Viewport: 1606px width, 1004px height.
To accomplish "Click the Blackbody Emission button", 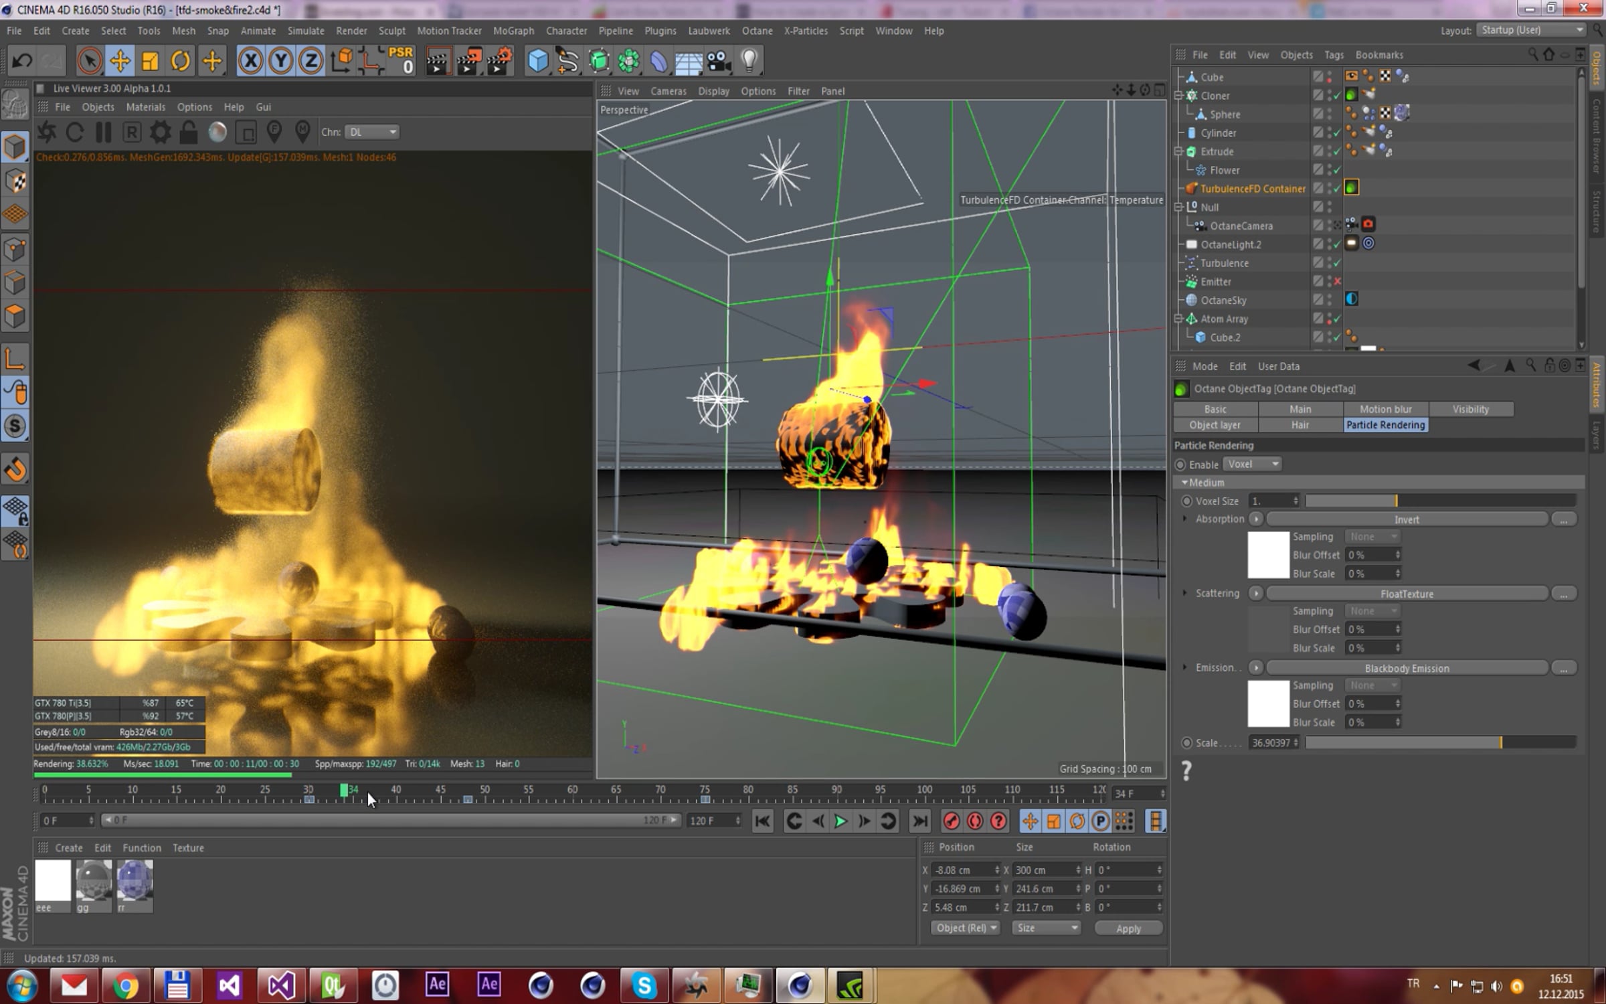I will click(x=1407, y=668).
